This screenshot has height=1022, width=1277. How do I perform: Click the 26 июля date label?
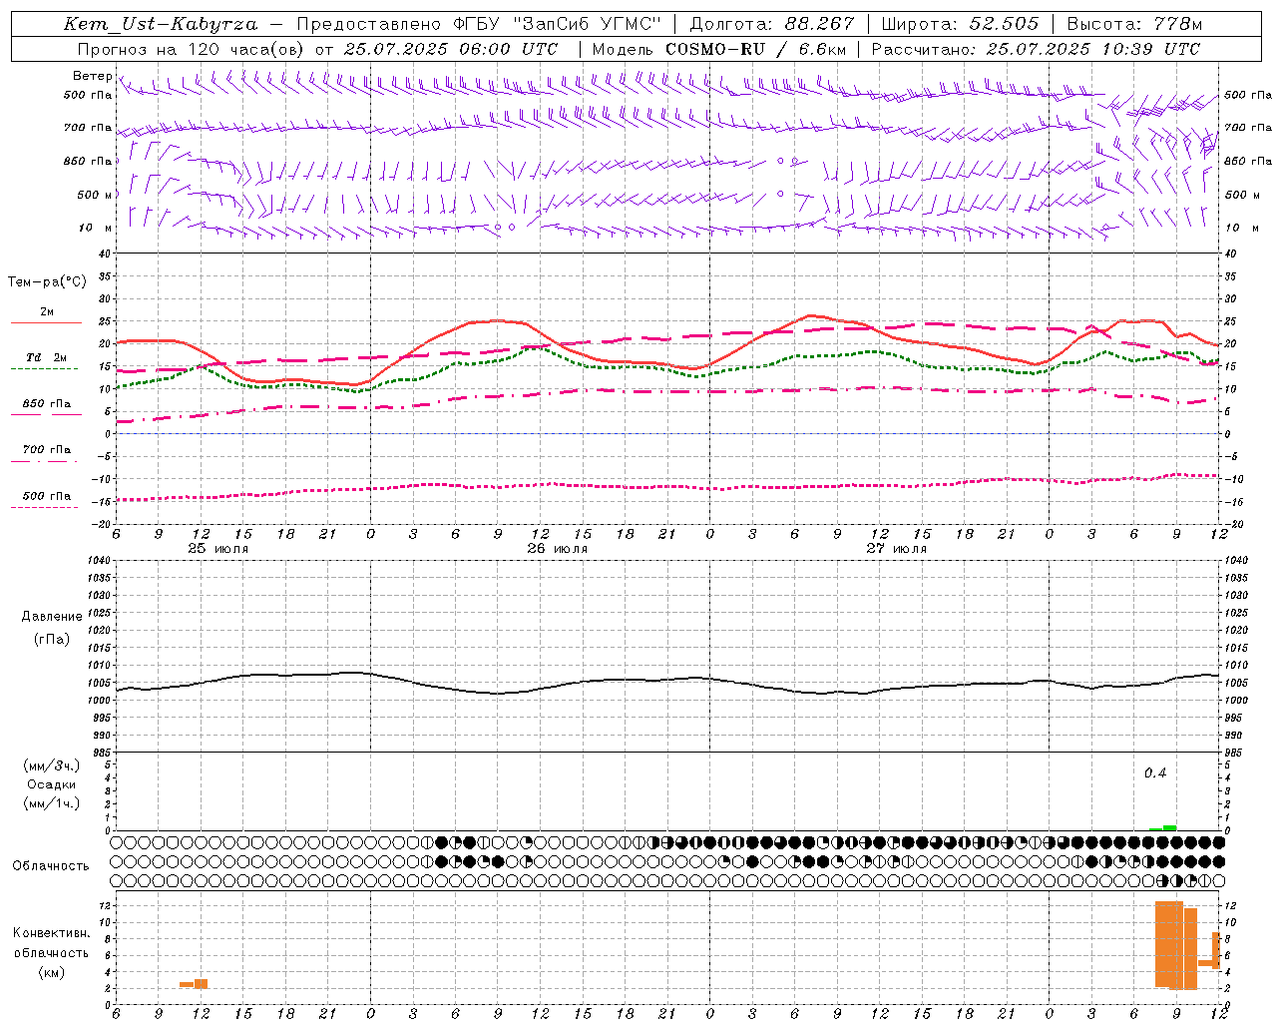(558, 549)
